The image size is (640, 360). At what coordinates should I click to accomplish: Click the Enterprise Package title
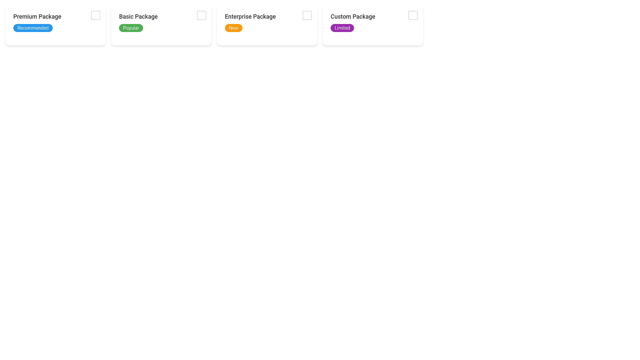coord(250,17)
